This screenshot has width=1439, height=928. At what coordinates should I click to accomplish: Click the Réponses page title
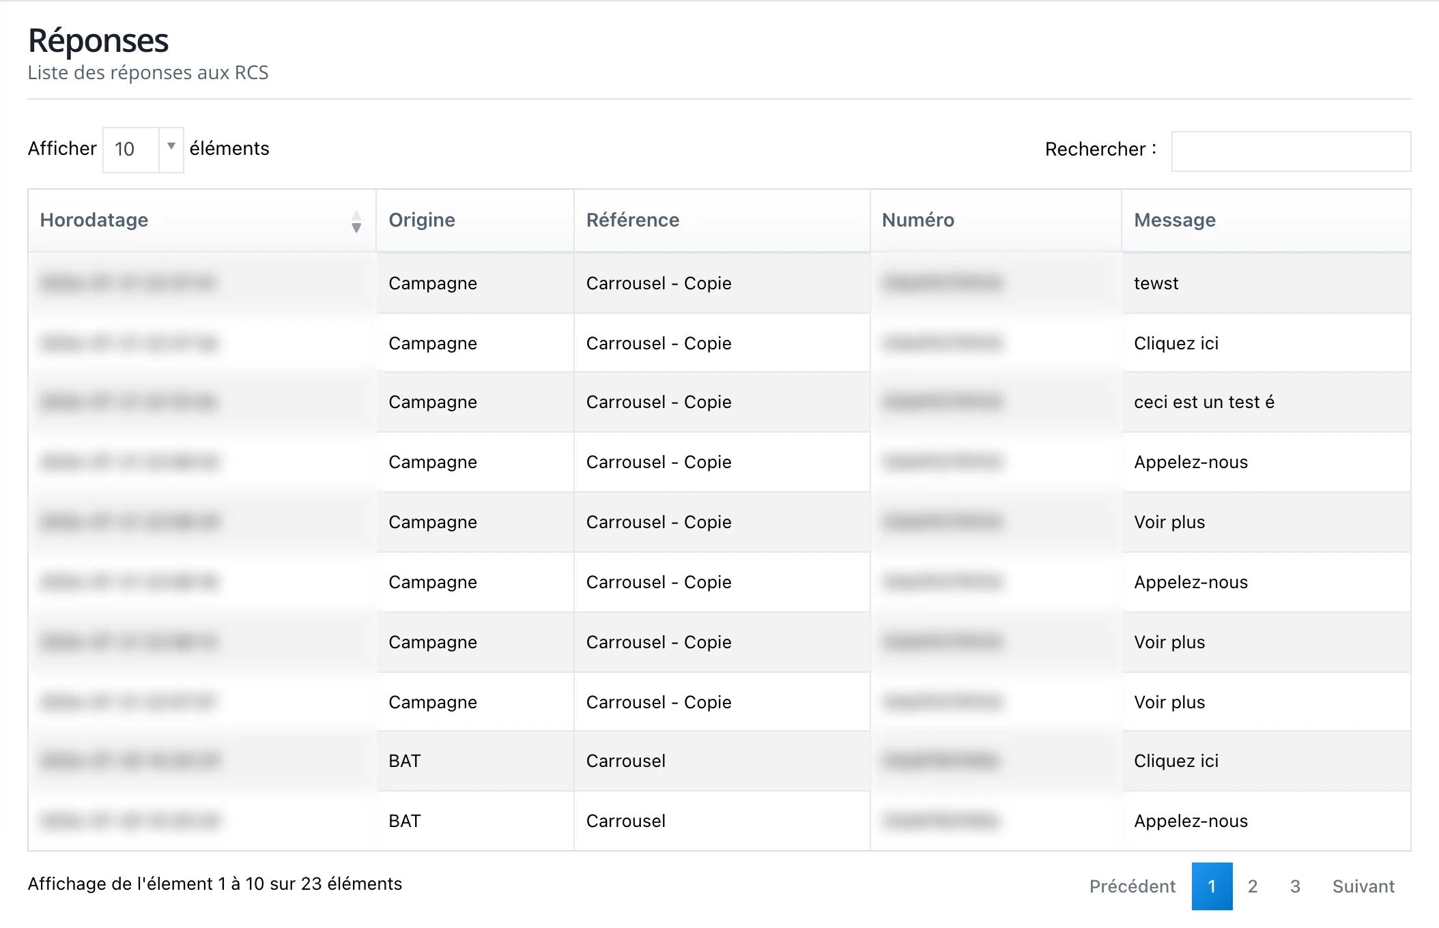click(98, 41)
